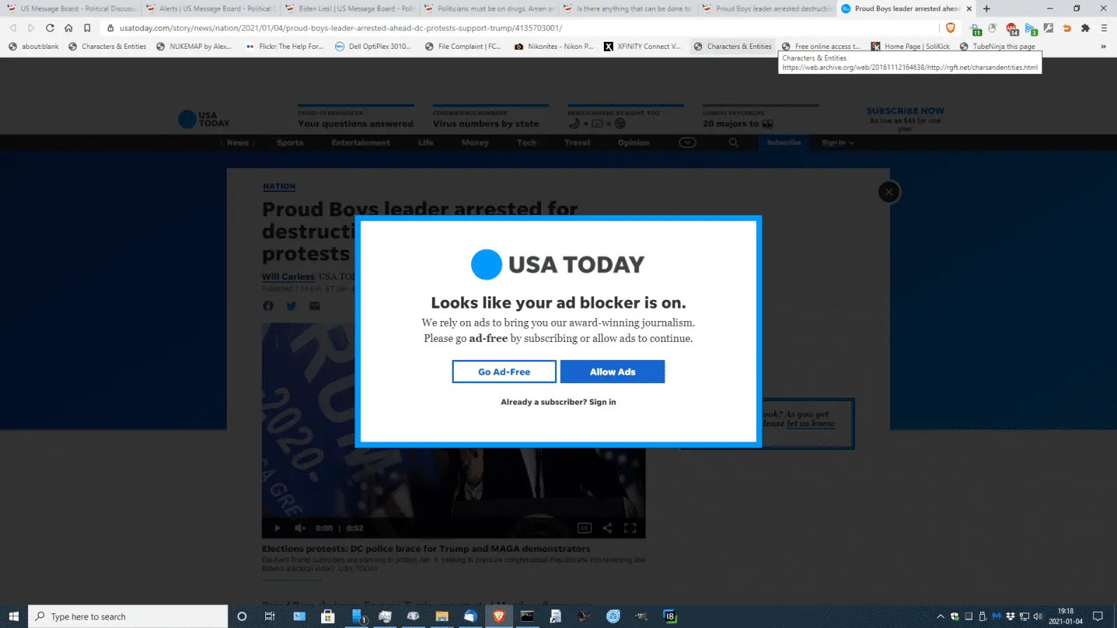The height and width of the screenshot is (628, 1117).
Task: Toggle closed captions on the video
Action: point(584,528)
